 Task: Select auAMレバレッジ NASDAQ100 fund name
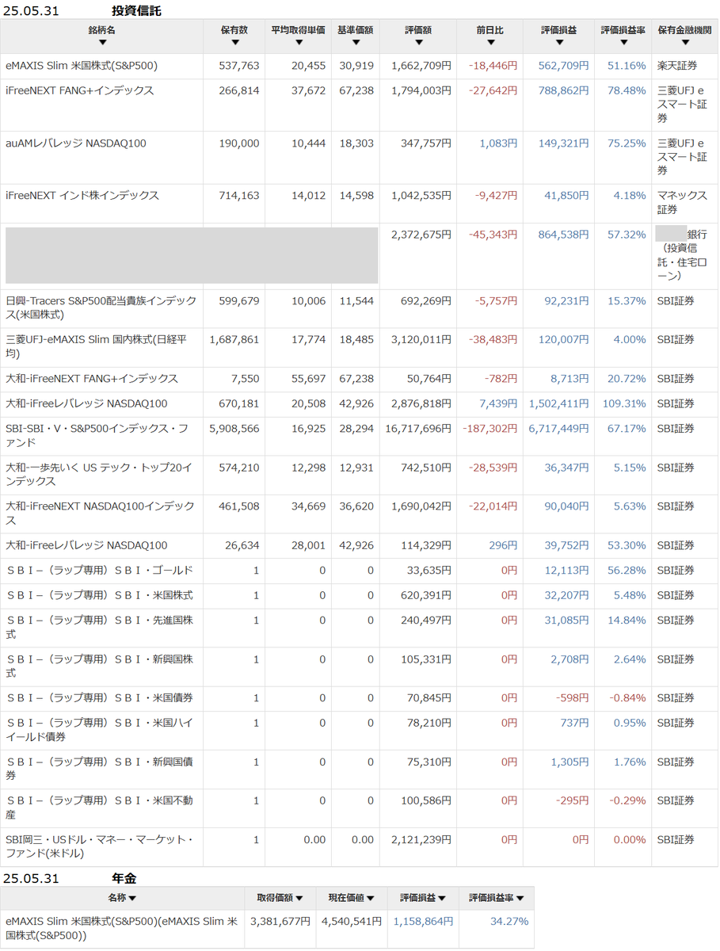76,143
